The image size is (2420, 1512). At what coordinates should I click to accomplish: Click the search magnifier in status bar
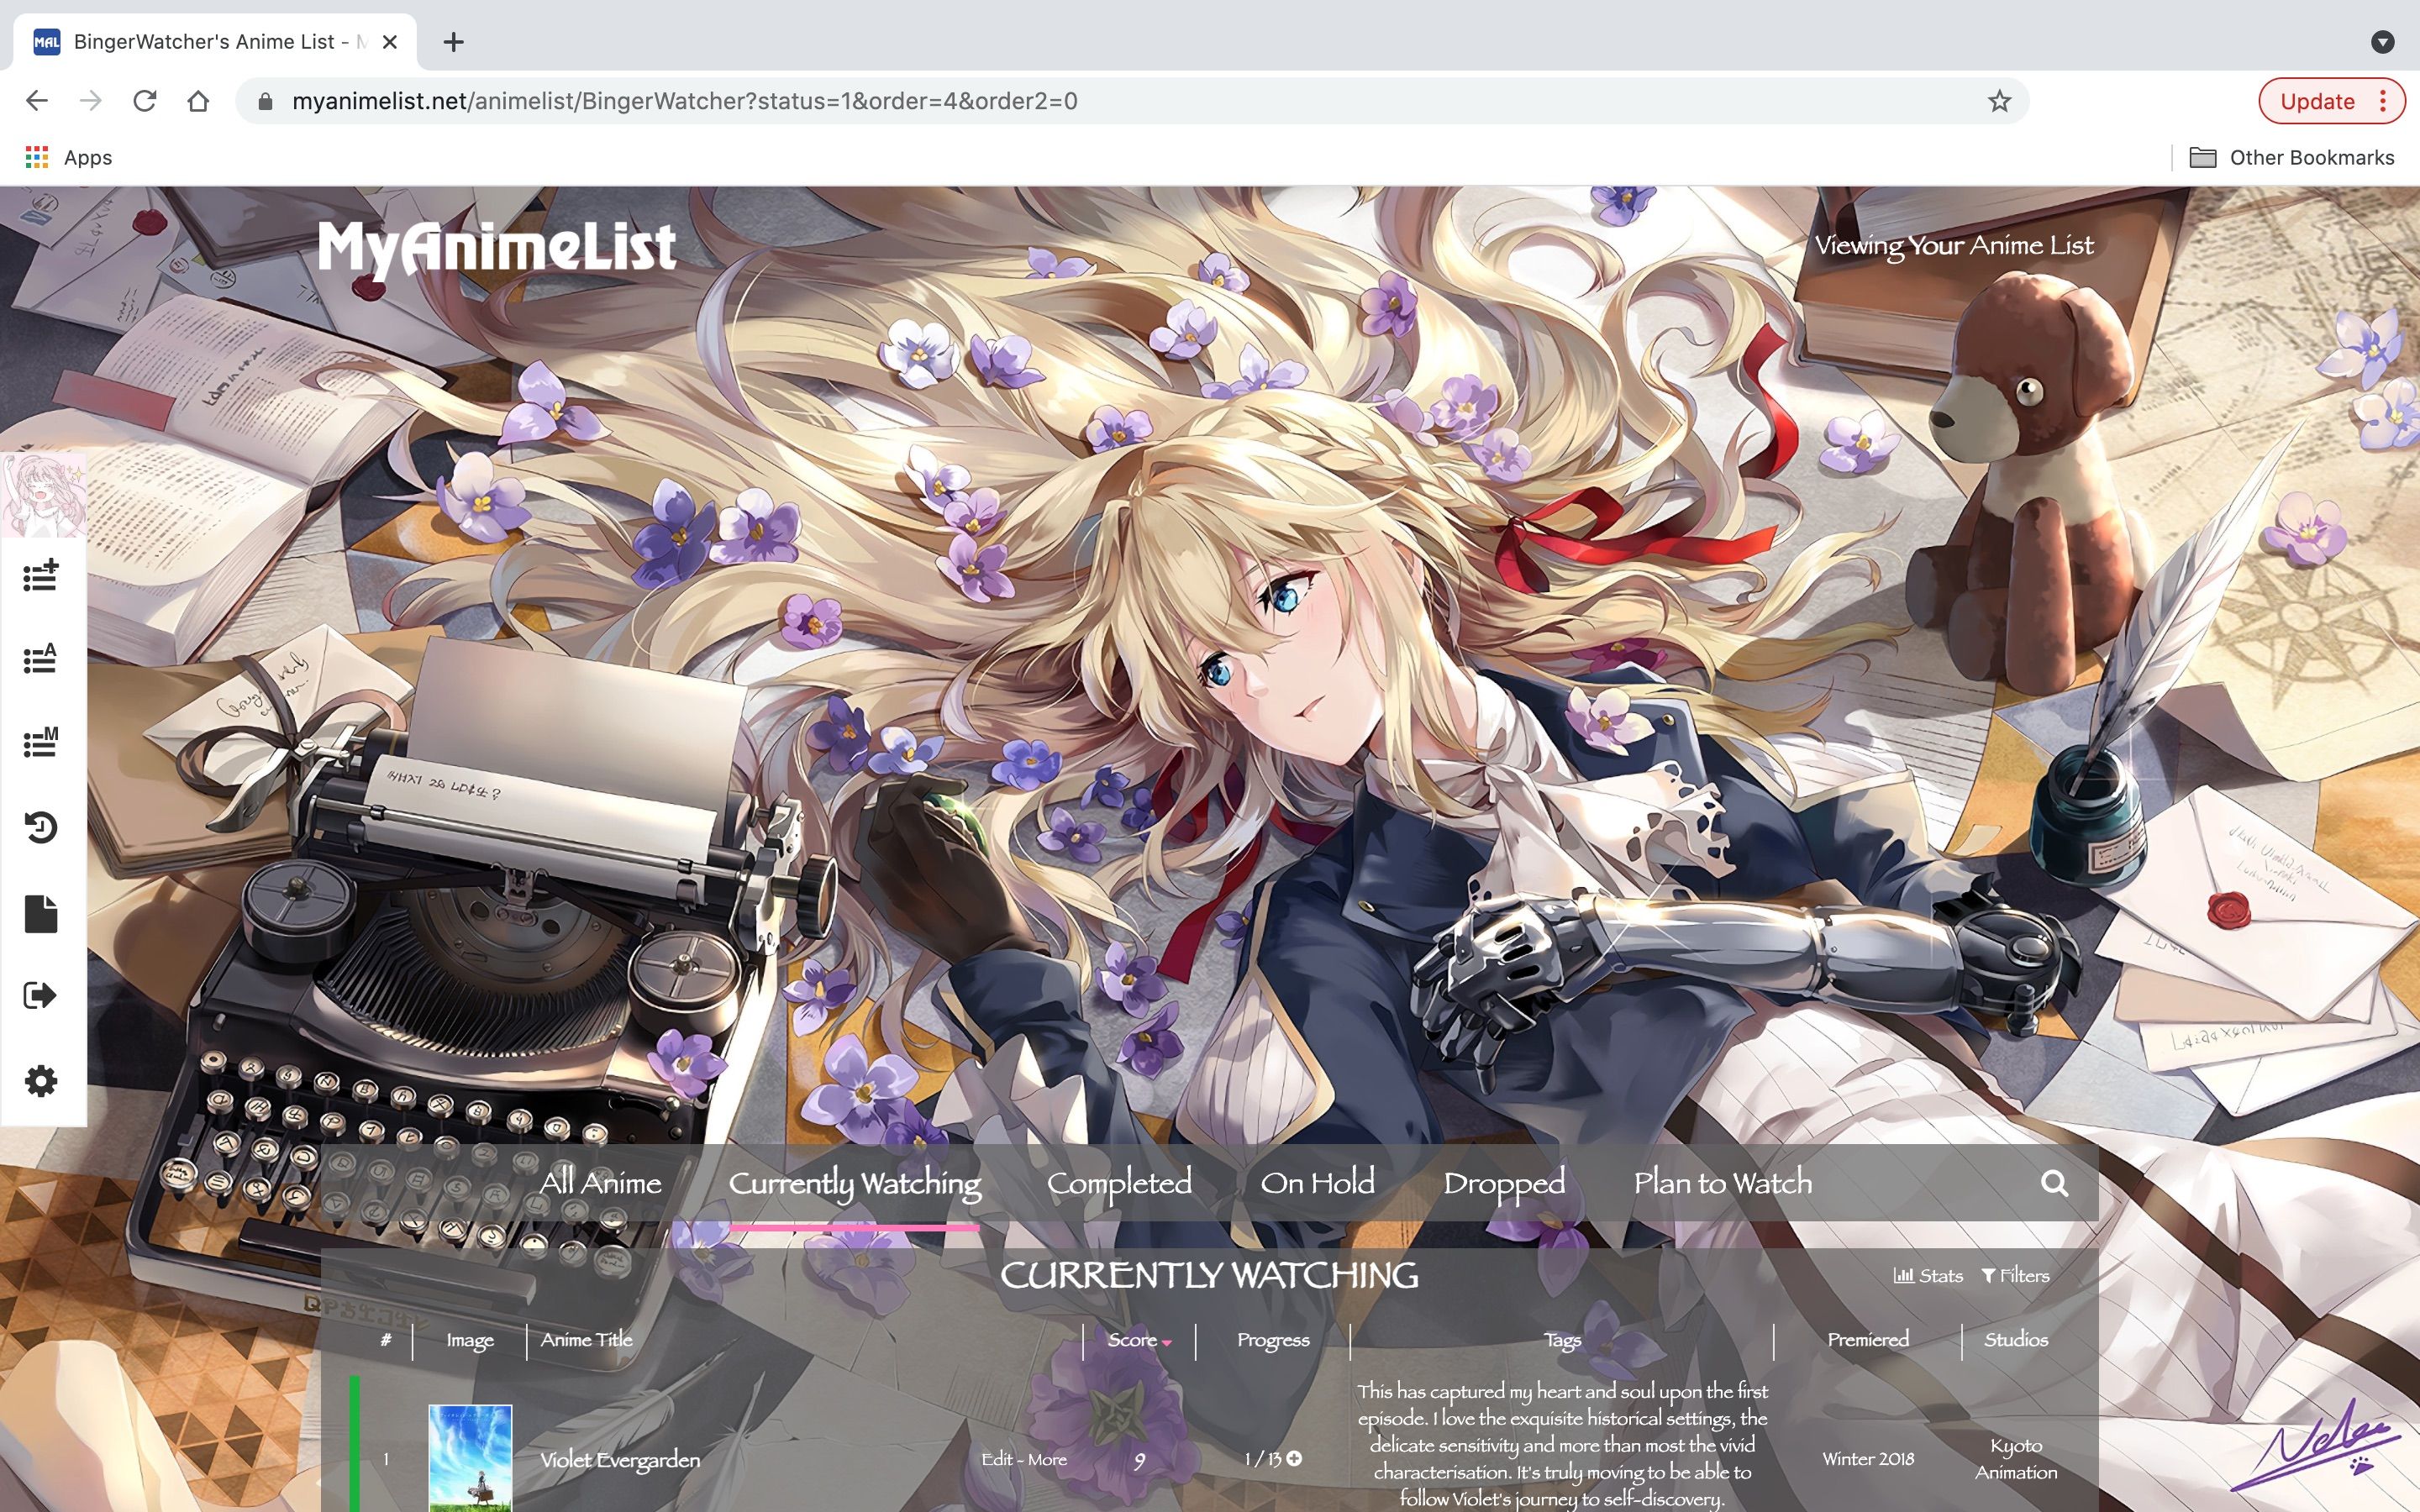pyautogui.click(x=2054, y=1183)
